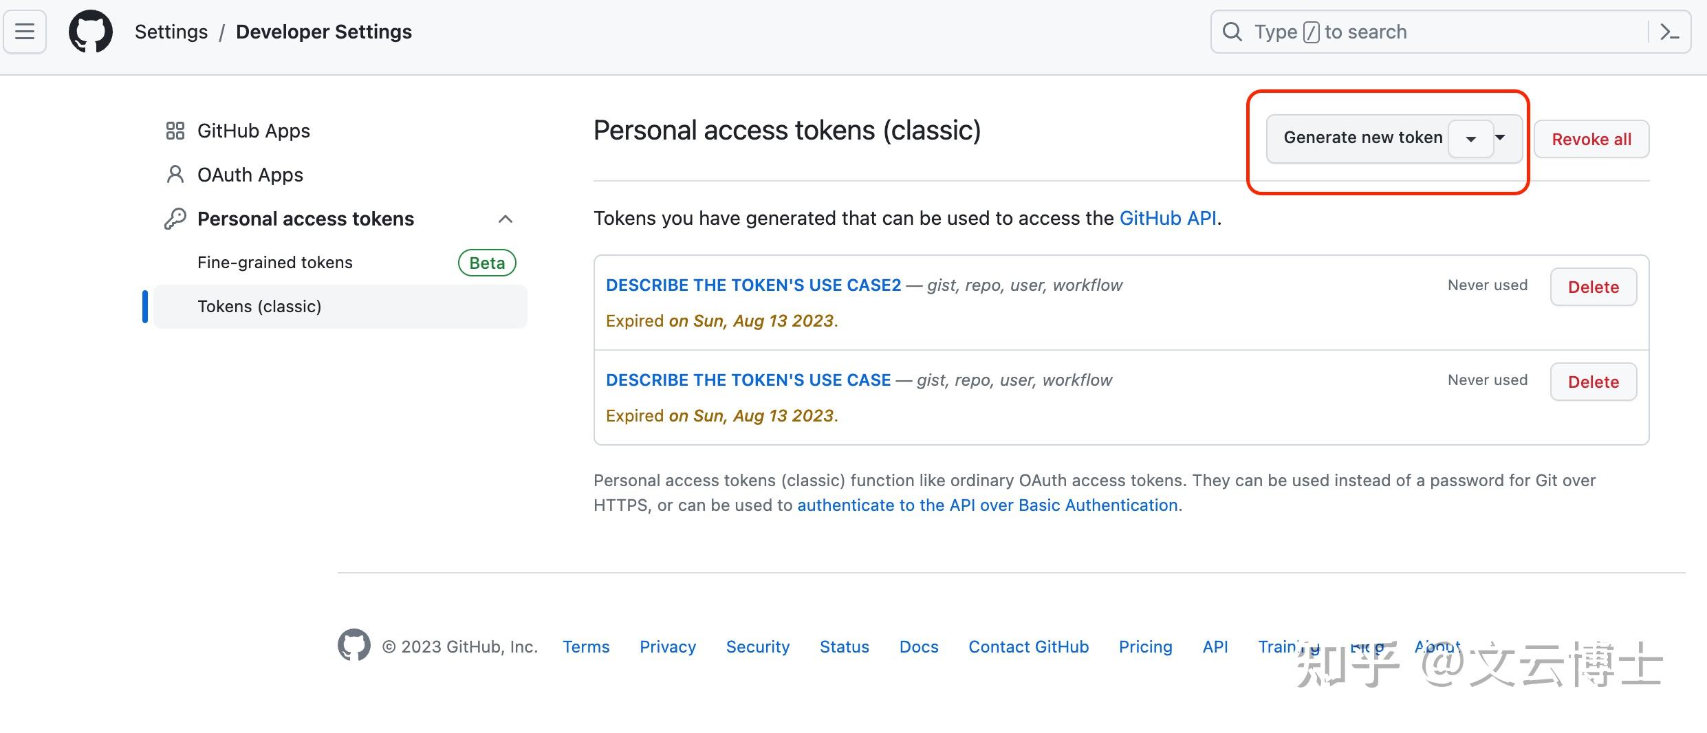1707x733 pixels.
Task: Open the command palette icon
Action: pyautogui.click(x=1669, y=32)
